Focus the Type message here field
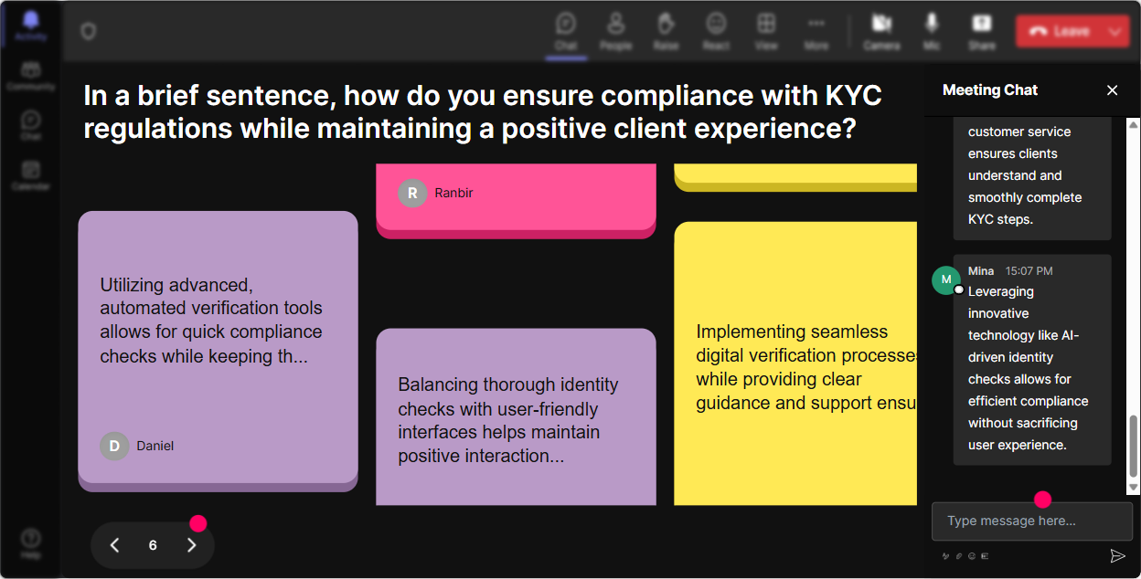1141x579 pixels. tap(1031, 521)
